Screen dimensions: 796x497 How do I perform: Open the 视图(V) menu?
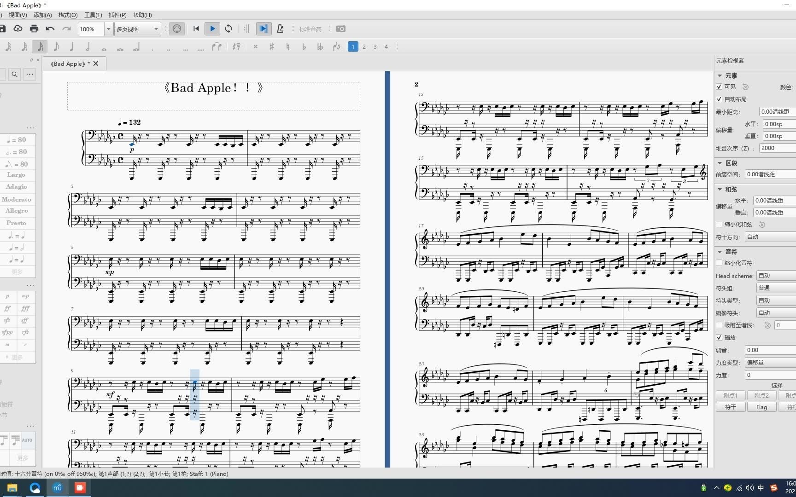(18, 15)
